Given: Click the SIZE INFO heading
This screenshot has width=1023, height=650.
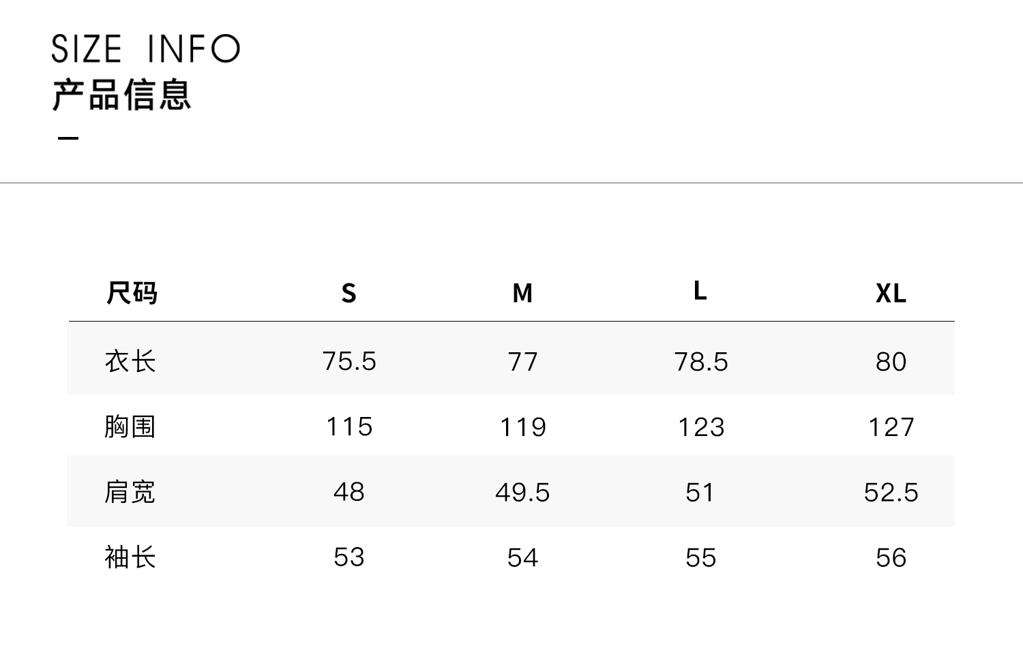Looking at the screenshot, I should [145, 48].
